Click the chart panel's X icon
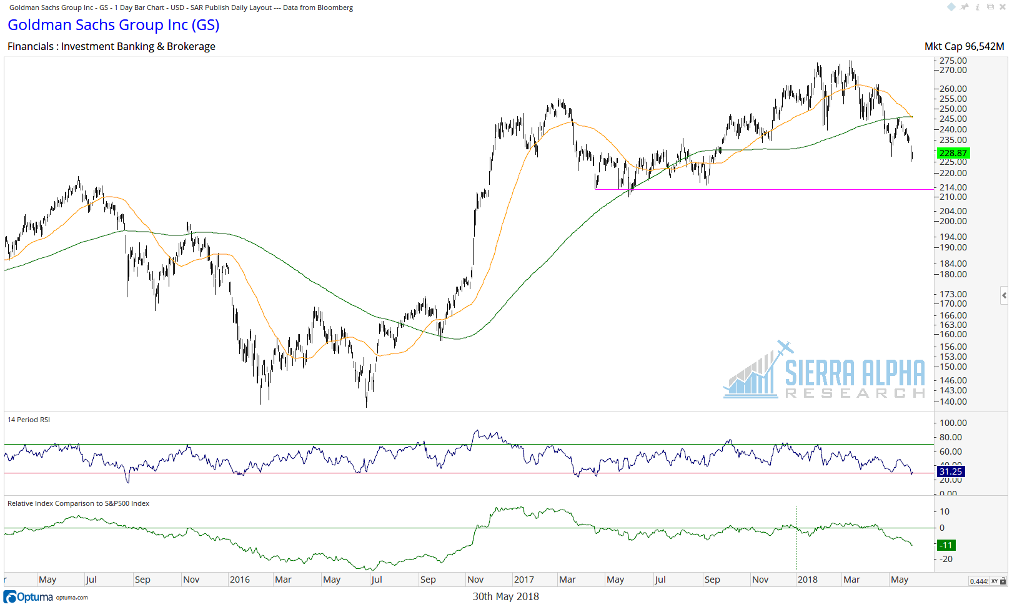Image resolution: width=1012 pixels, height=607 pixels. pyautogui.click(x=1002, y=7)
